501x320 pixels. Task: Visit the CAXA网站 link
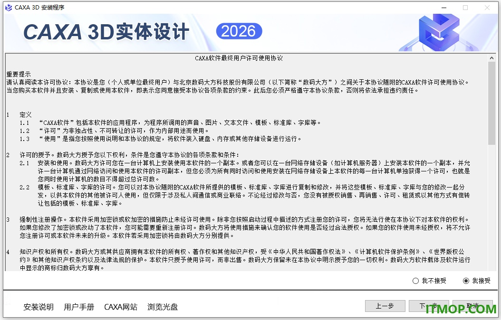(x=121, y=307)
